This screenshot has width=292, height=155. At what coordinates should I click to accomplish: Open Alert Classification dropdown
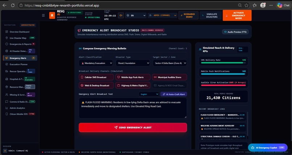tap(96, 63)
